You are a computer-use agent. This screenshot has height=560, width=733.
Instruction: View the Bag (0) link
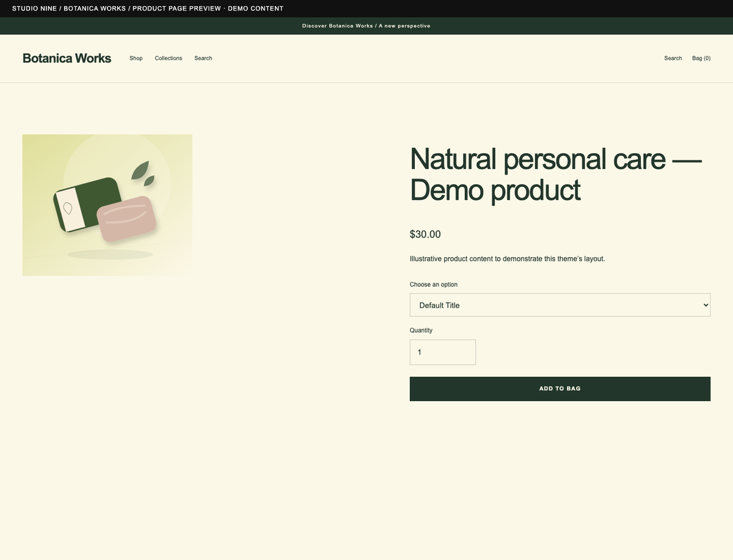(701, 58)
